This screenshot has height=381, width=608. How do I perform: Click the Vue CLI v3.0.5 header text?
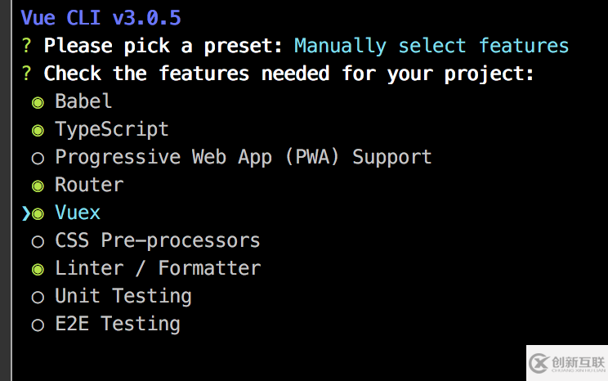click(101, 18)
